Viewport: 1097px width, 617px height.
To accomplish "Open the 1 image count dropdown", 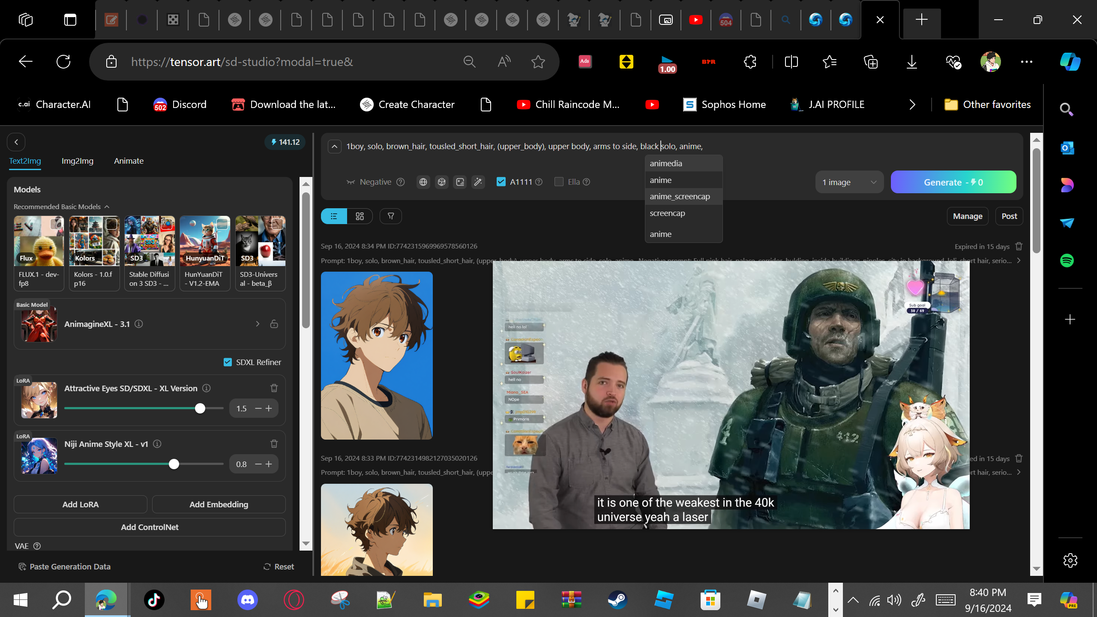I will click(849, 182).
